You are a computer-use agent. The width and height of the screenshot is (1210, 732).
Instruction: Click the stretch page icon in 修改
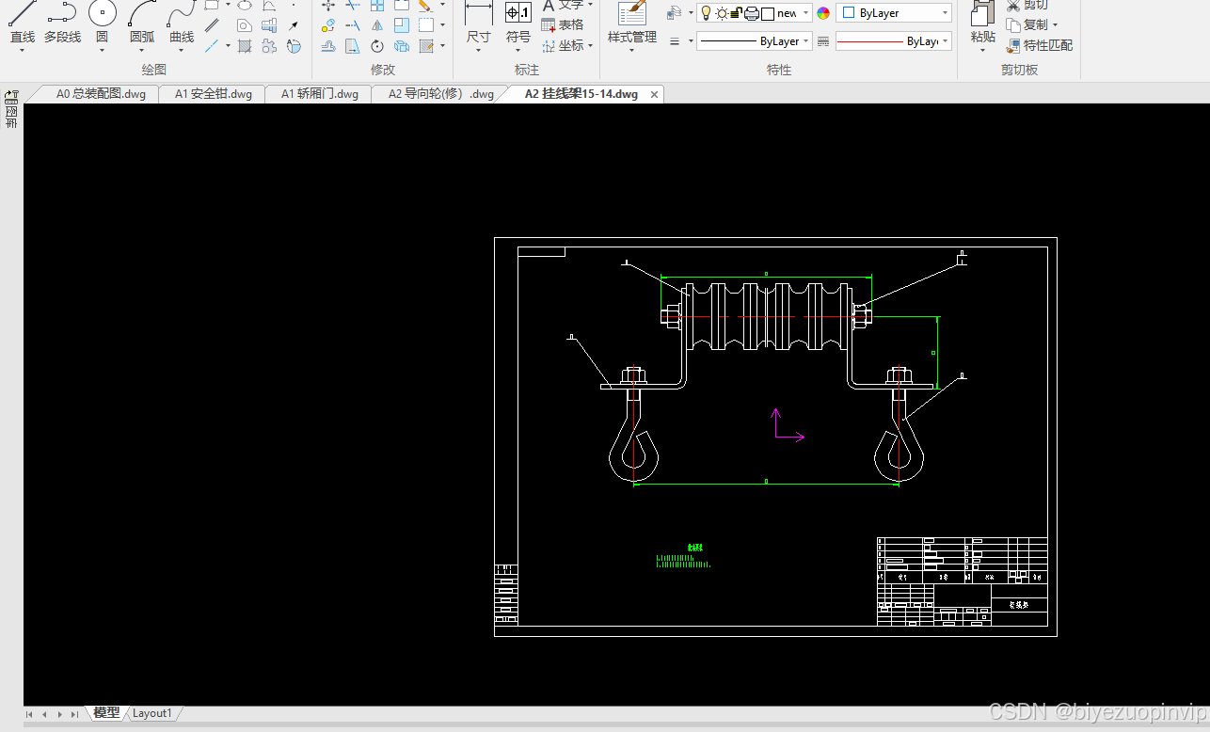point(352,46)
